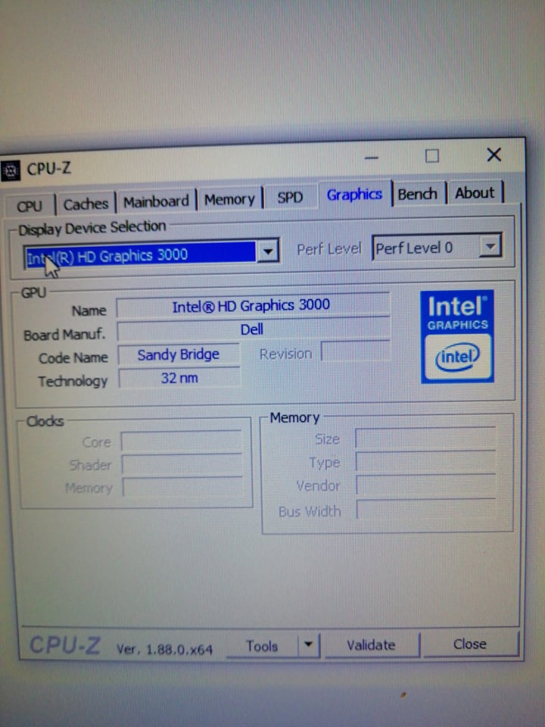Screen dimensions: 545x727
Task: Click the empty Revision field
Action: 355,351
